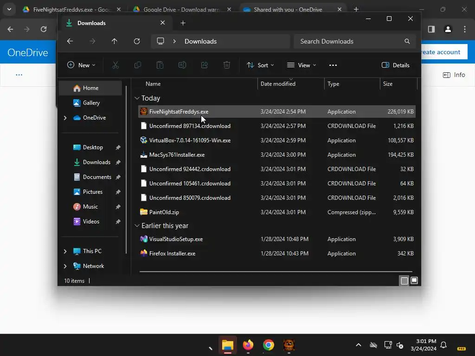Click the This PC monitor icon in address bar
Image resolution: width=475 pixels, height=356 pixels.
click(160, 41)
